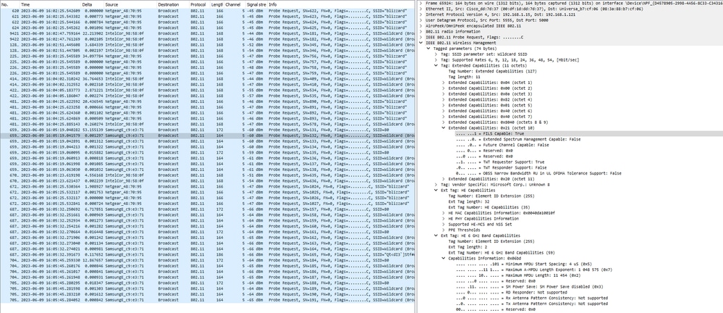Image resolution: width=723 pixels, height=313 pixels.
Task: Collapse IEEE 802.11 Wireless Management node
Action: click(x=421, y=43)
